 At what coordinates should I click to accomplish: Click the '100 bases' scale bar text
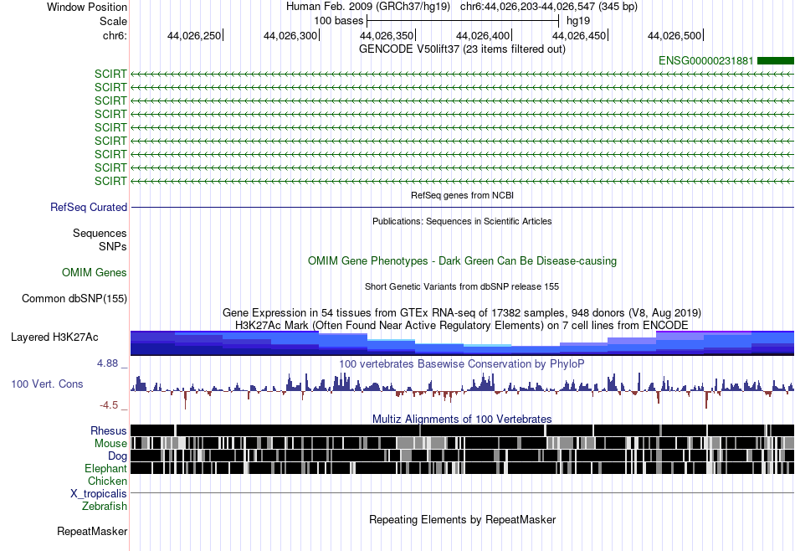[x=339, y=21]
